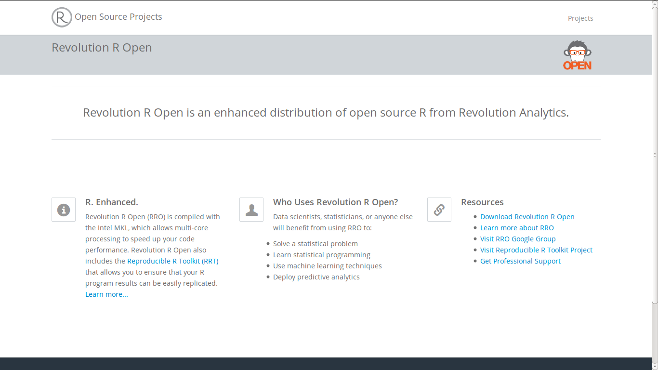Click the Who Uses Revolution R Open? heading
This screenshot has height=370, width=658.
click(335, 202)
